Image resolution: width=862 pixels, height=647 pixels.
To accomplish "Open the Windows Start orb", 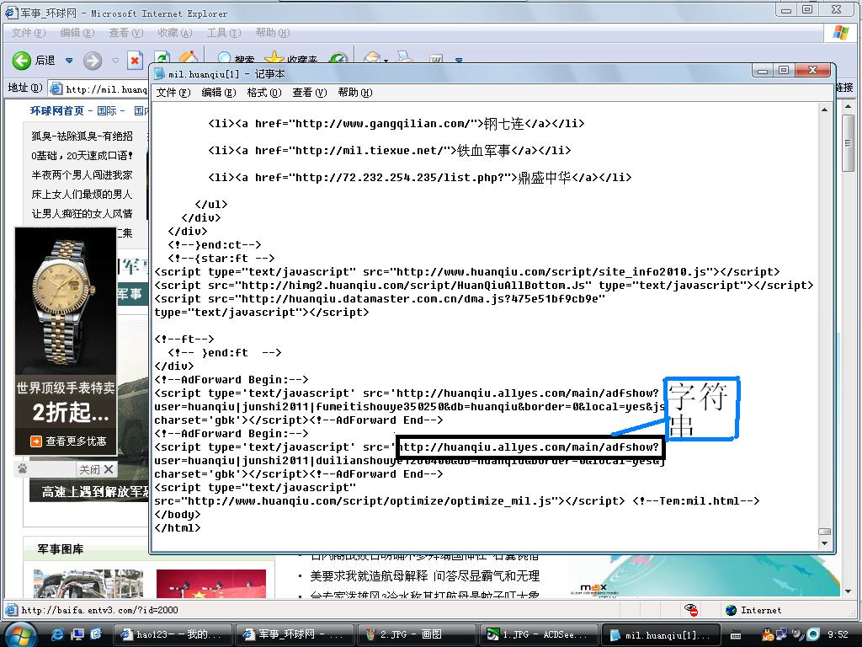I will 20,634.
